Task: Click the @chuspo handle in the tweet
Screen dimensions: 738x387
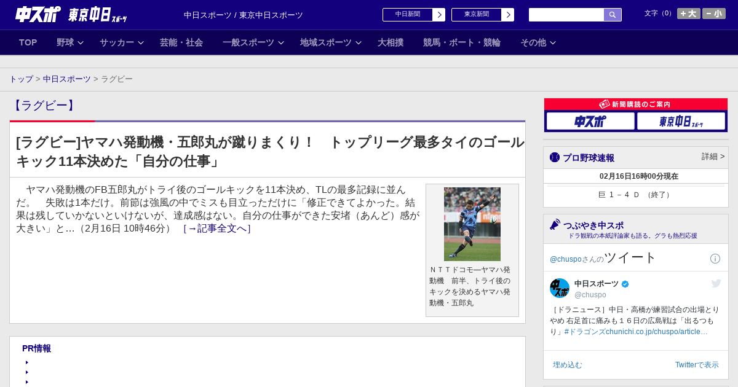Action: pos(590,295)
